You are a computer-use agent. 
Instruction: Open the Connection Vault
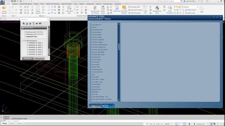point(69,10)
